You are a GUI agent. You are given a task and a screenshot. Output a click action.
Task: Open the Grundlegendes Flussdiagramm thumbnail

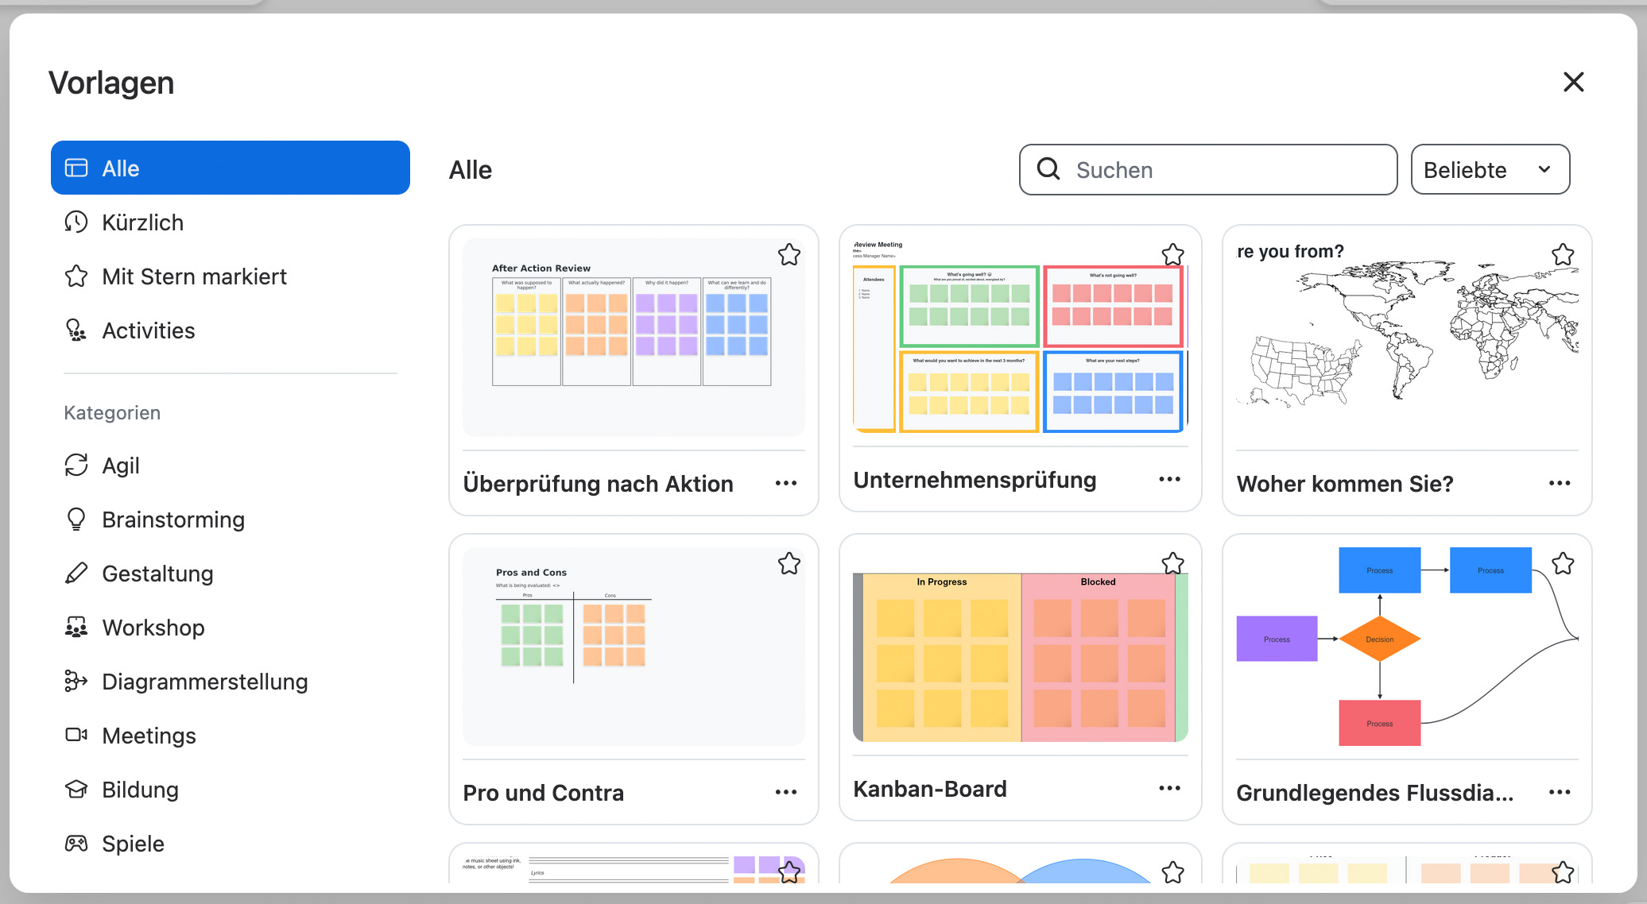[1405, 646]
